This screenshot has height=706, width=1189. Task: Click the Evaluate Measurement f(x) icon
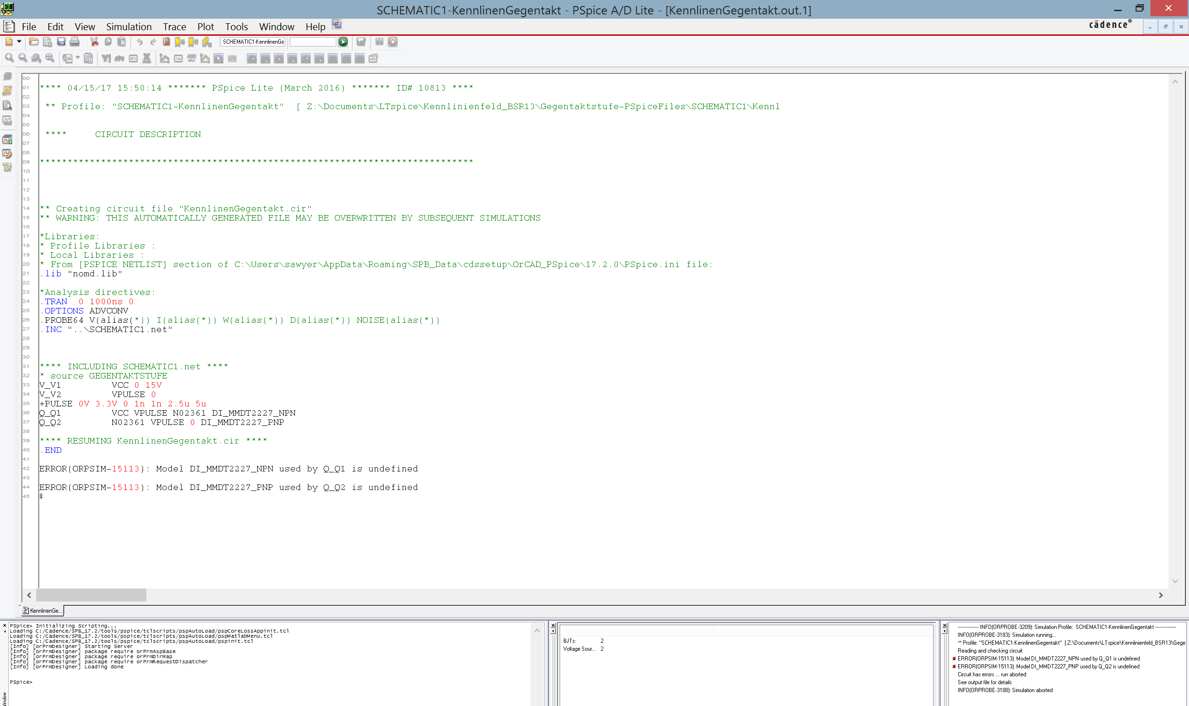pos(178,58)
